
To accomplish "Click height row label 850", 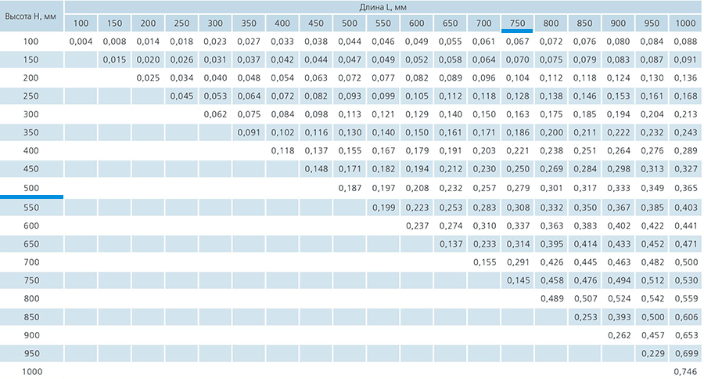I will pos(31,317).
